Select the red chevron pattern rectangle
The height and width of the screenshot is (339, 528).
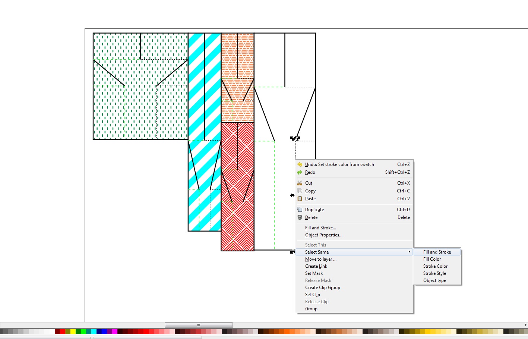tap(238, 186)
